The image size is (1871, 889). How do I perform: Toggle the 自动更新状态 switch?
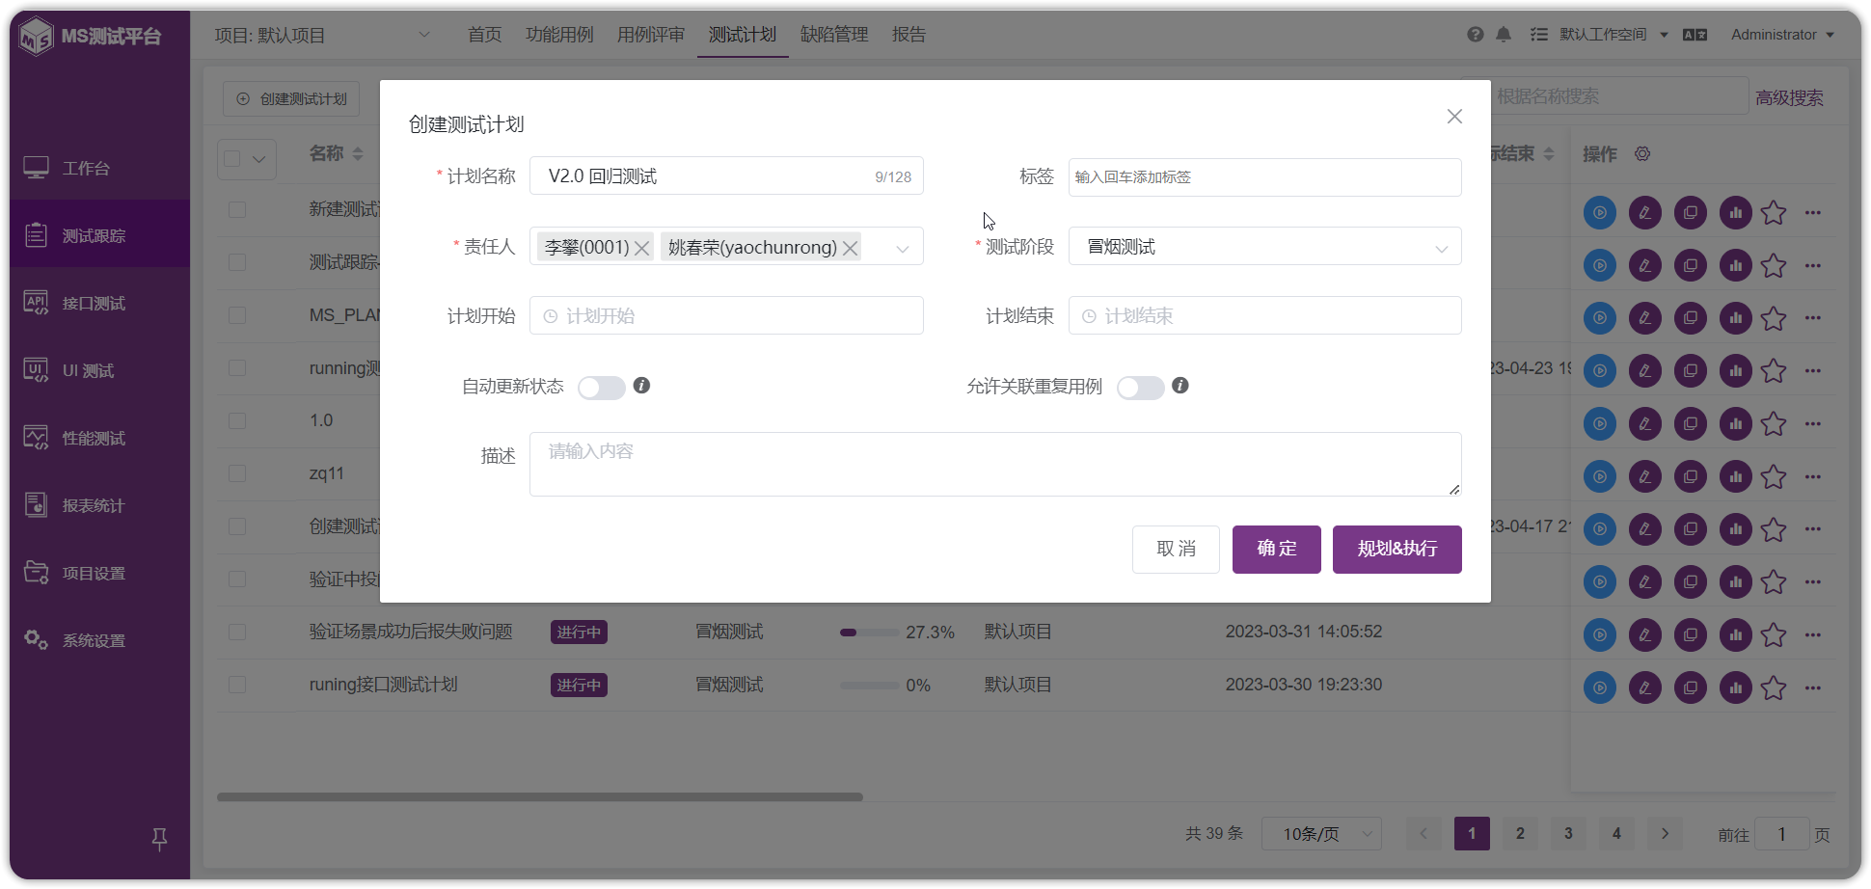tap(602, 388)
